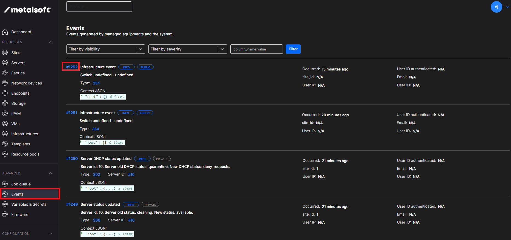This screenshot has height=240, width=511.
Task: Click the Fabrics icon in sidebar
Action: click(x=5, y=73)
